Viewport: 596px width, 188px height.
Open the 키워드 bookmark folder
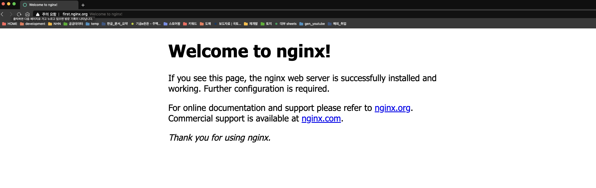190,24
